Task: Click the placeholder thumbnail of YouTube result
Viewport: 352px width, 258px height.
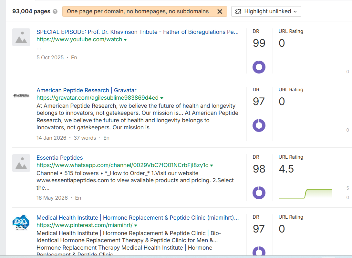Action: (x=21, y=37)
